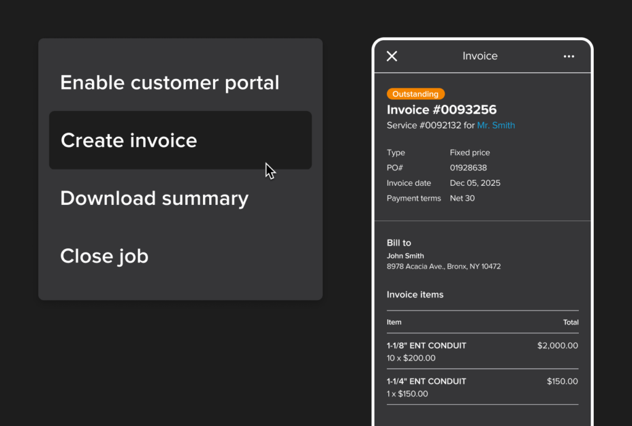Select Invoice #0093256 heading
Image resolution: width=632 pixels, height=426 pixels.
pyautogui.click(x=441, y=109)
